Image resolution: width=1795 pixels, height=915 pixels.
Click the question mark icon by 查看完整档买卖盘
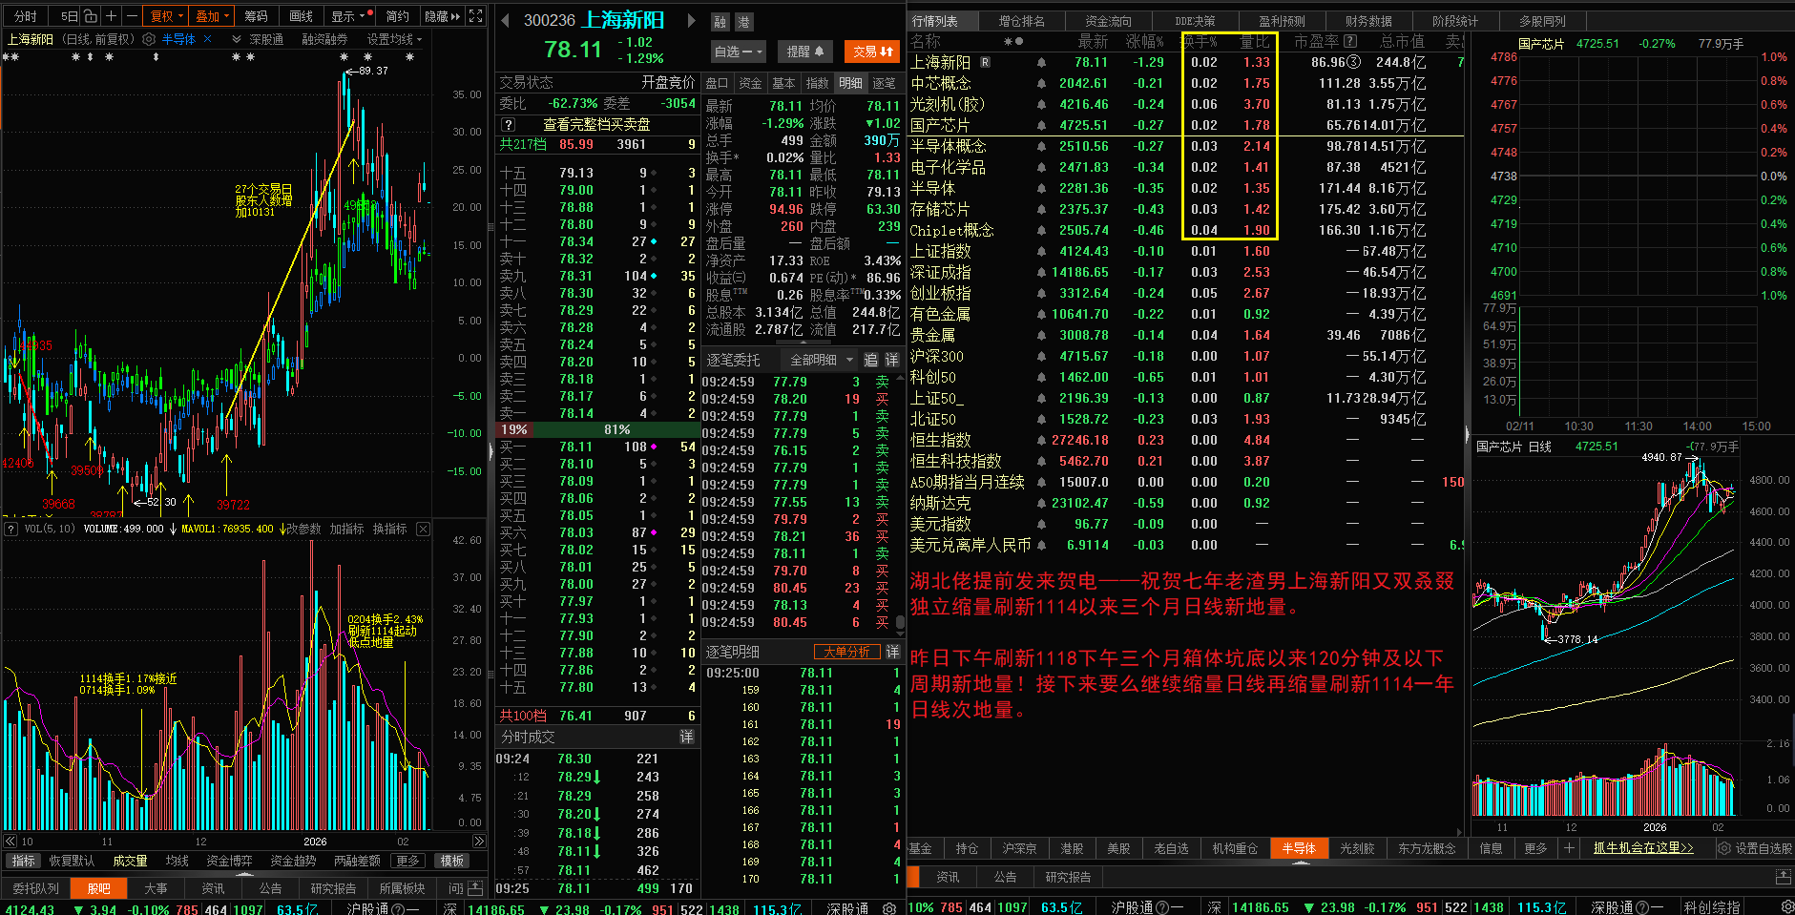coord(509,125)
